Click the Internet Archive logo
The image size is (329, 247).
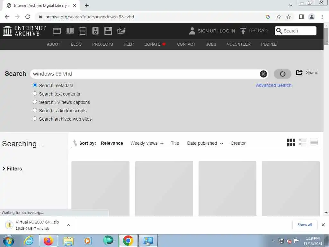coord(24,31)
